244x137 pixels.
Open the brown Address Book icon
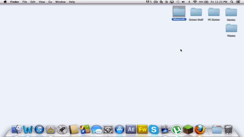pos(74,129)
